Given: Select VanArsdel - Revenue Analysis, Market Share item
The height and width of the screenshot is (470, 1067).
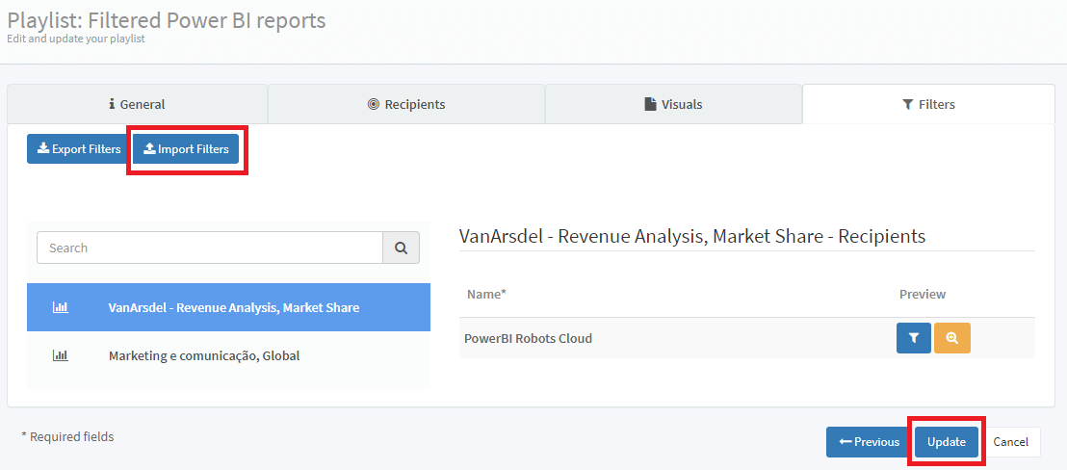Looking at the screenshot, I should coord(233,307).
